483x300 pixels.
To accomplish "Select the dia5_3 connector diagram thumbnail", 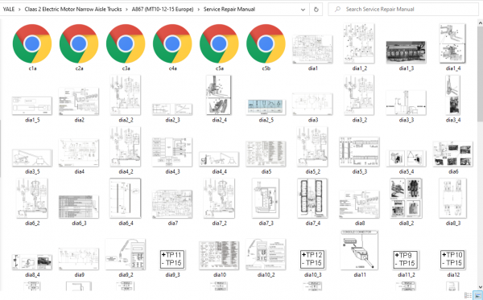I will point(359,152).
